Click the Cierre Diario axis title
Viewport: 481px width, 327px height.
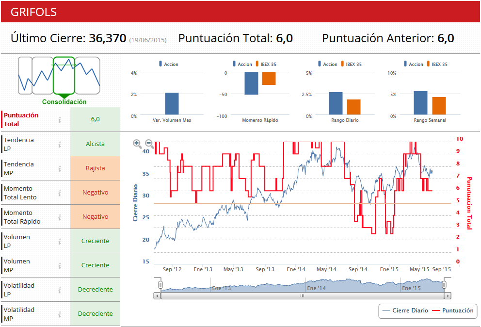point(135,203)
